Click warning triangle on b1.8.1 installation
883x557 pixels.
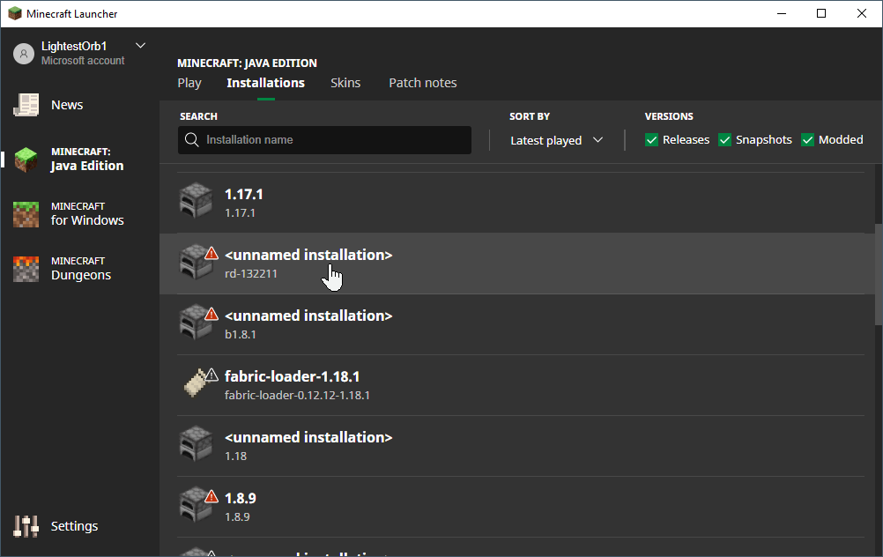pyautogui.click(x=211, y=314)
